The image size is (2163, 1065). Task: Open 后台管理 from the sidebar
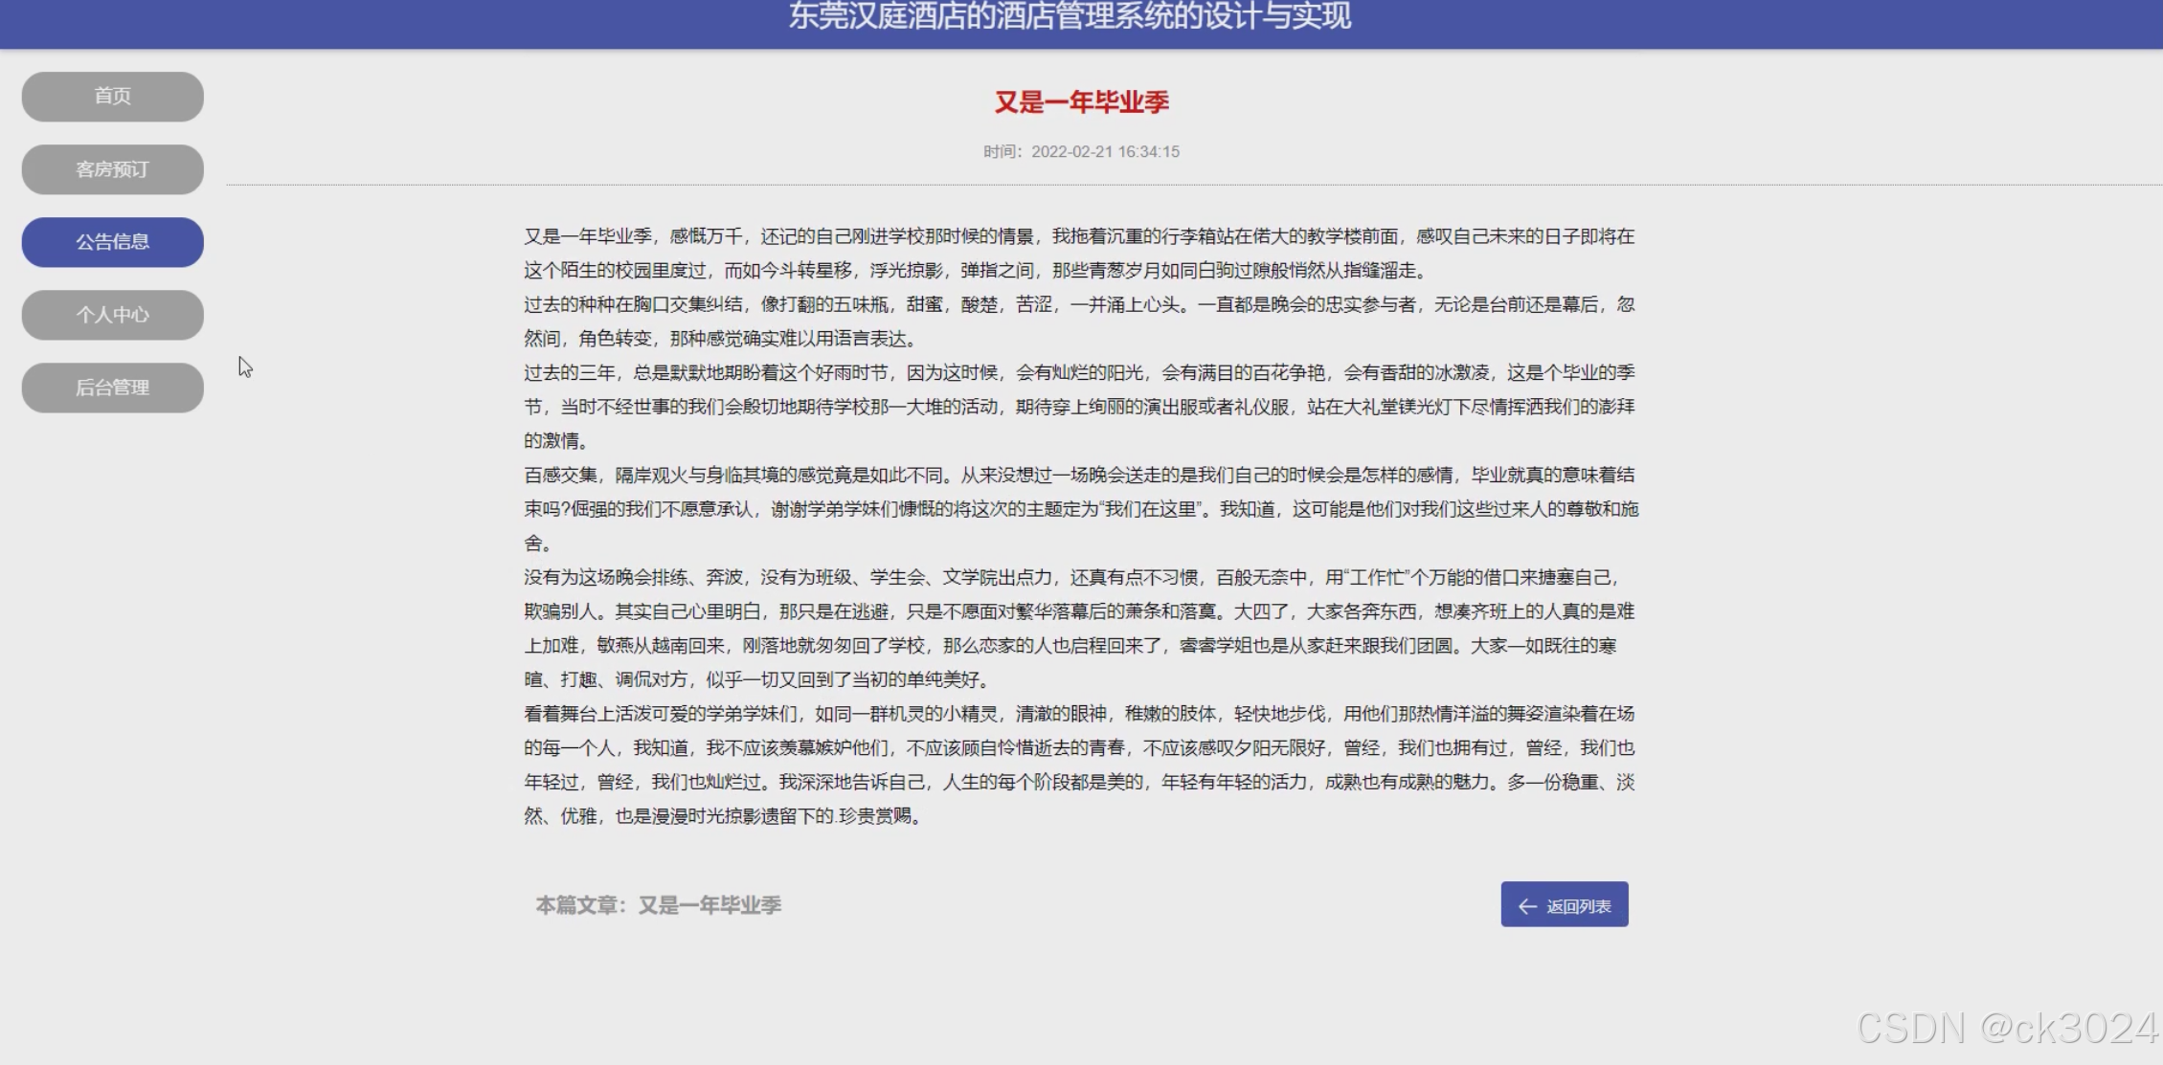[113, 388]
